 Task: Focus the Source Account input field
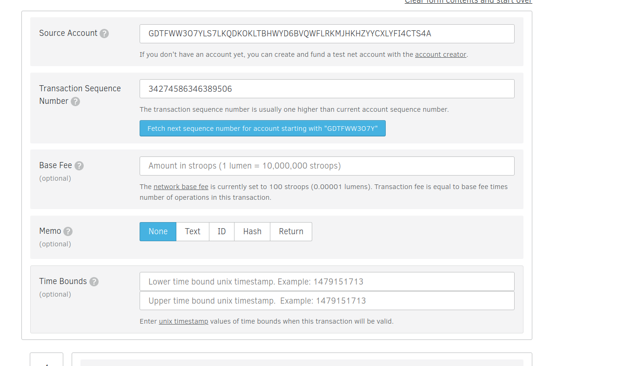(327, 34)
